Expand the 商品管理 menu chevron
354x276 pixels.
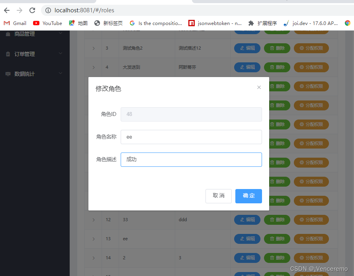(x=61, y=34)
